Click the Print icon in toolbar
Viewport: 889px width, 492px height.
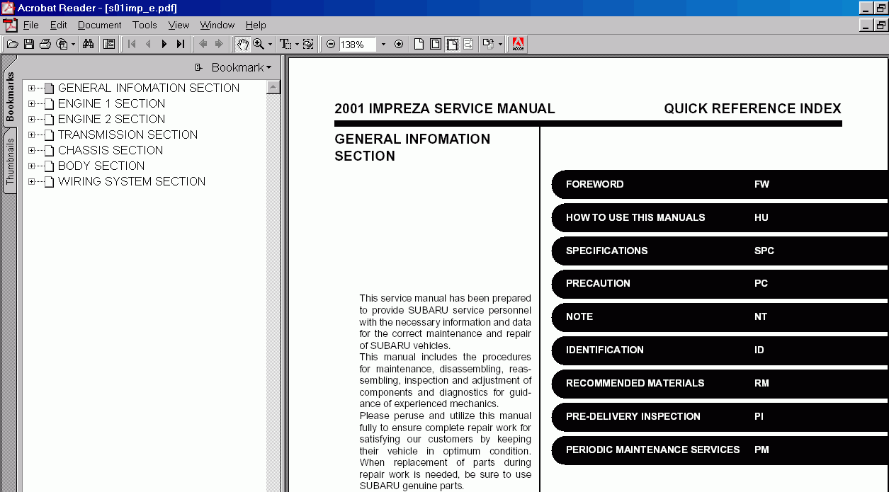(45, 44)
